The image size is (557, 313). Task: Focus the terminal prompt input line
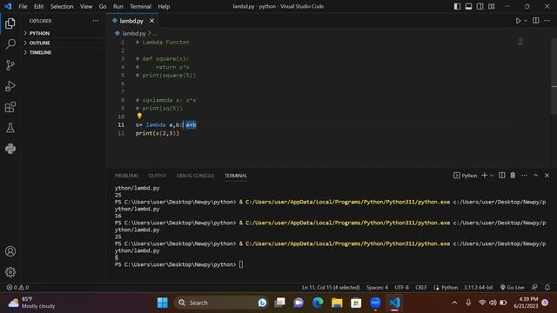(241, 264)
